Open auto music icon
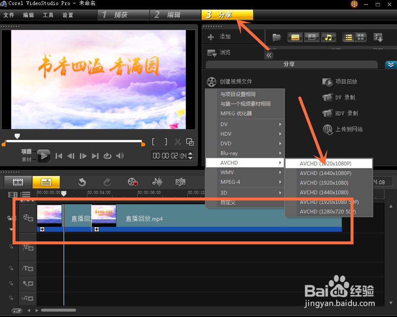The width and height of the screenshot is (397, 317). [x=181, y=182]
